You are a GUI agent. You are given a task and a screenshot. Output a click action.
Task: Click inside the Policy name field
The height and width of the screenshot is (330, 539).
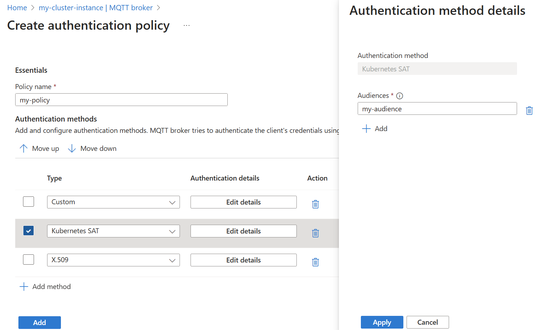coord(121,100)
